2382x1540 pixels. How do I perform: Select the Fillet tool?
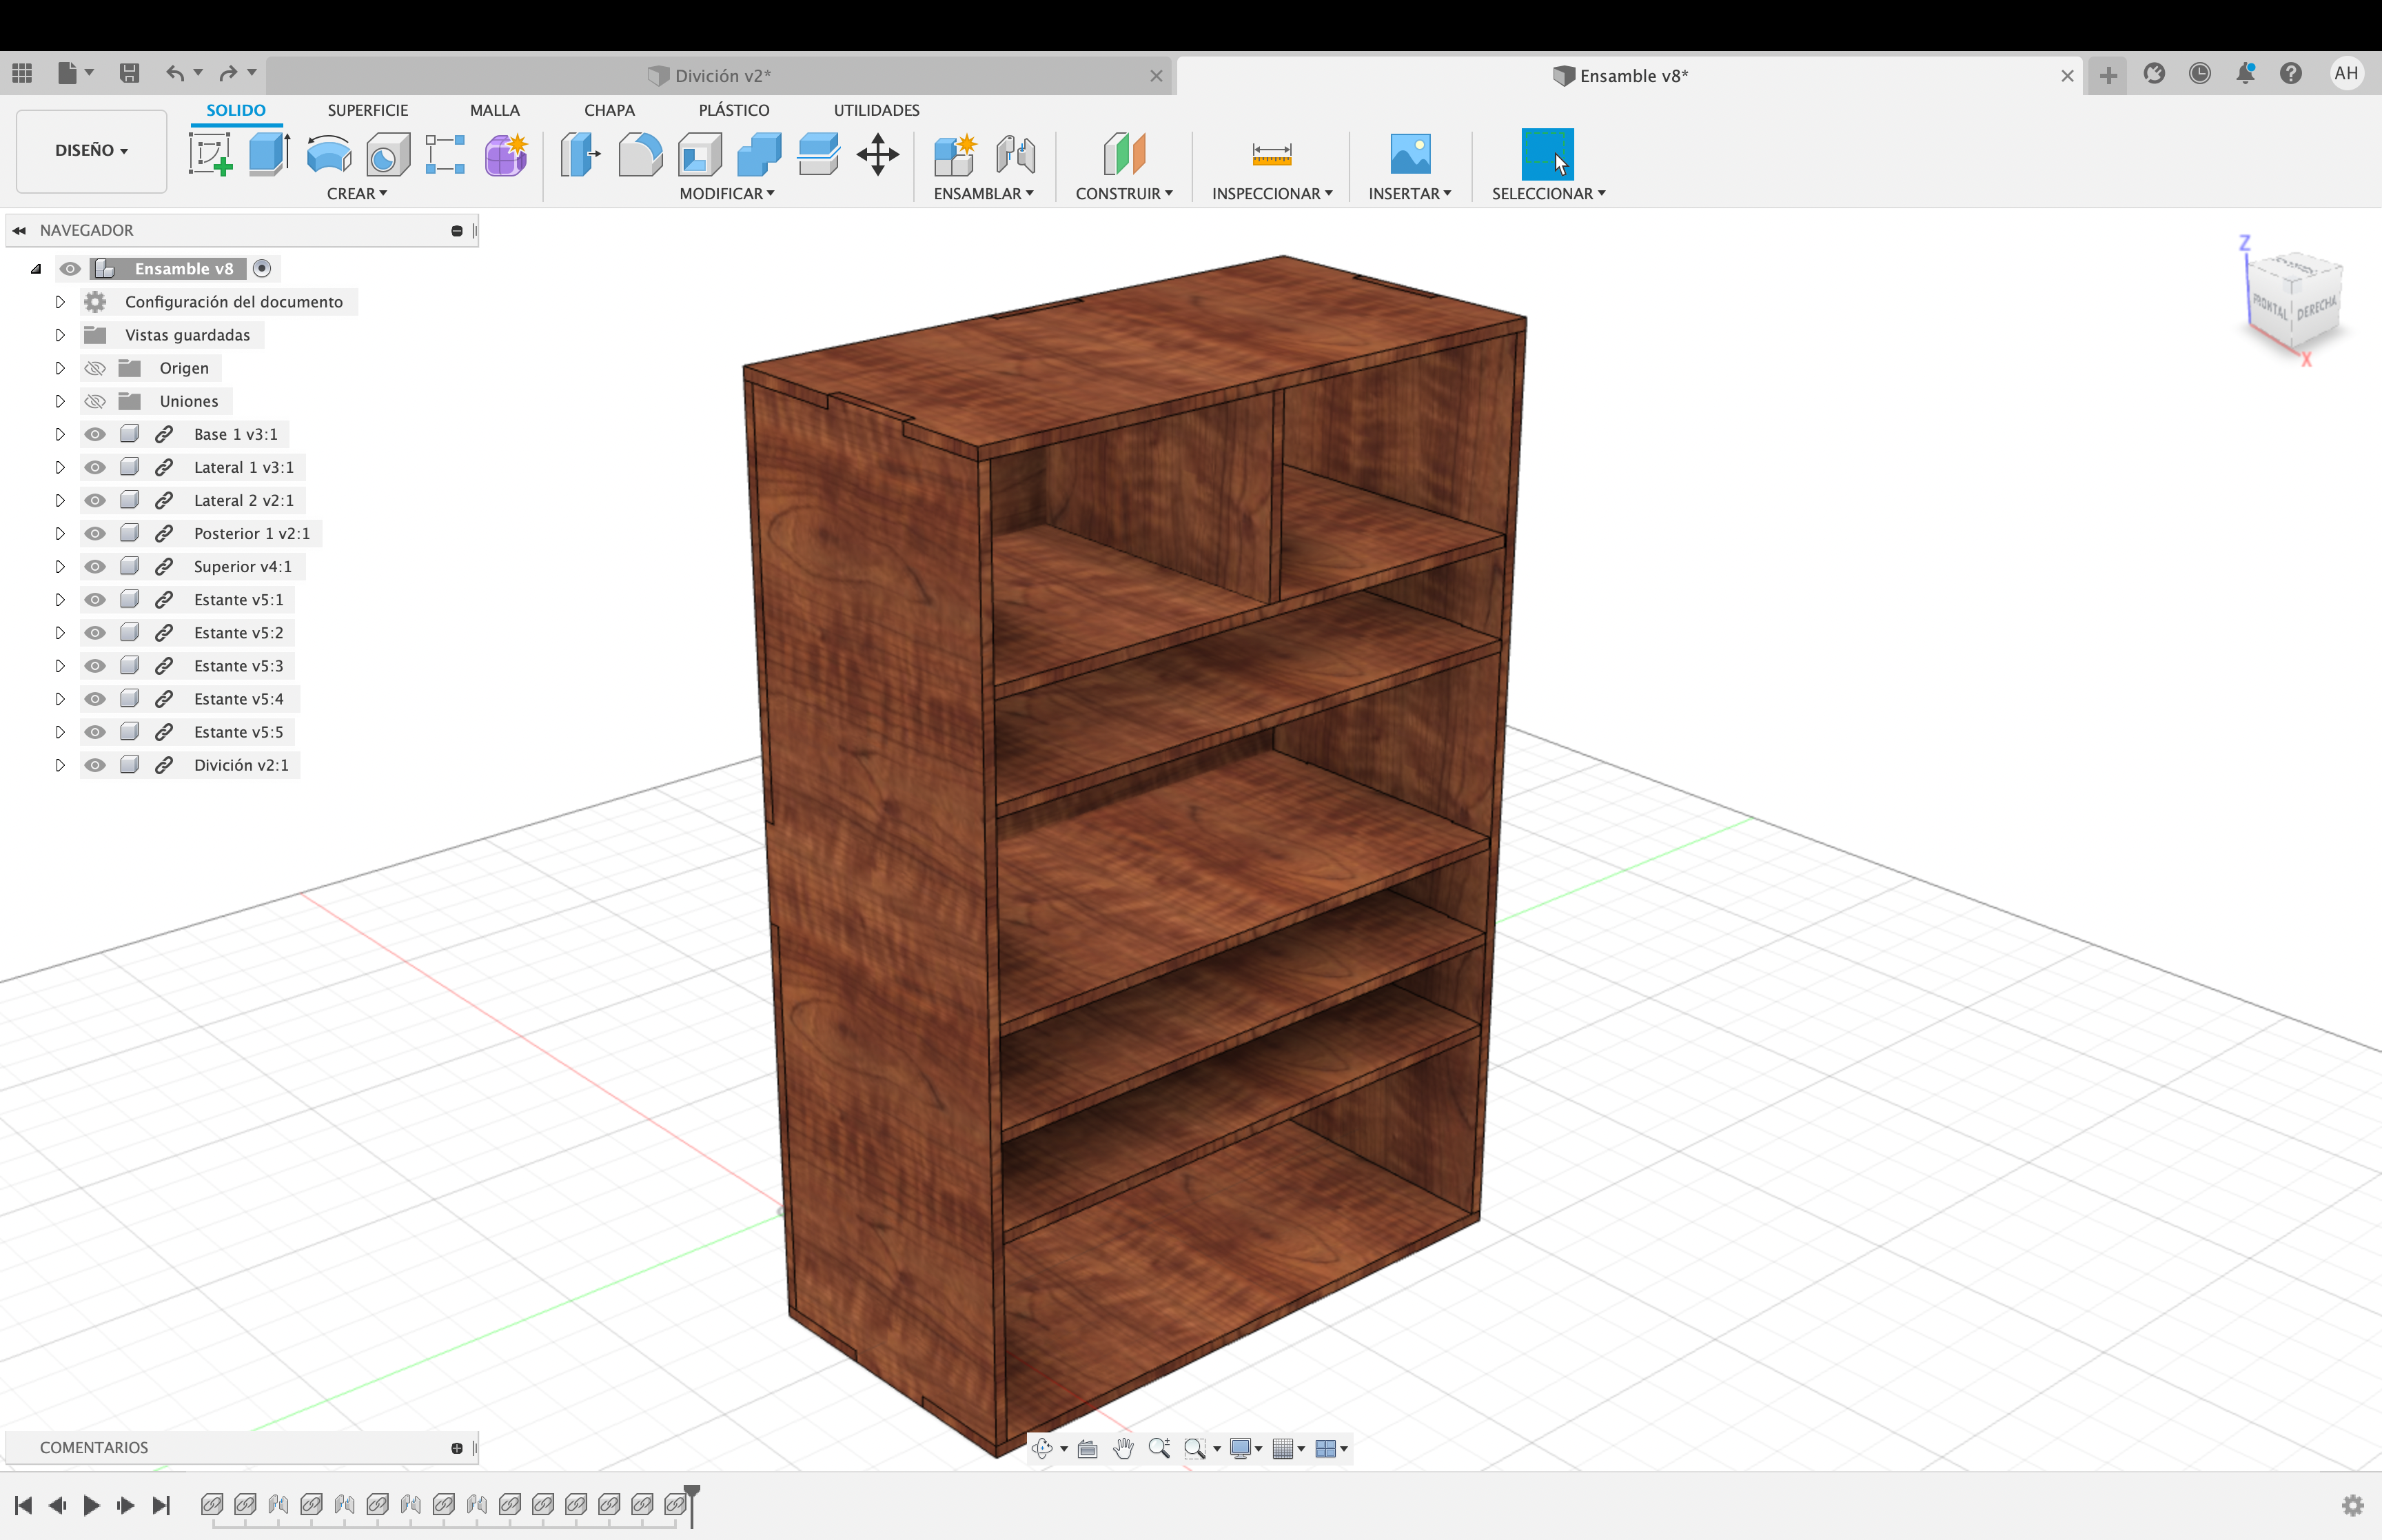click(x=640, y=155)
